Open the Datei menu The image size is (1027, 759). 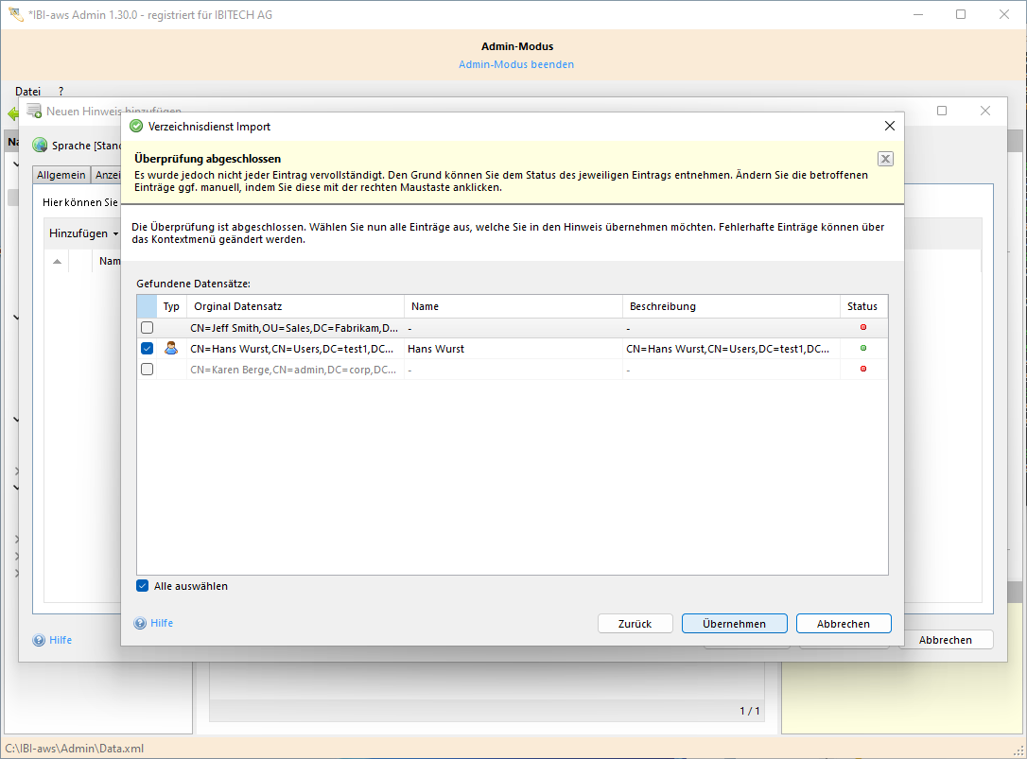(27, 91)
